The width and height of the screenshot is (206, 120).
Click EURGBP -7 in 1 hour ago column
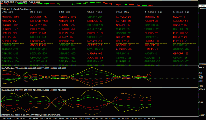coord(180,45)
